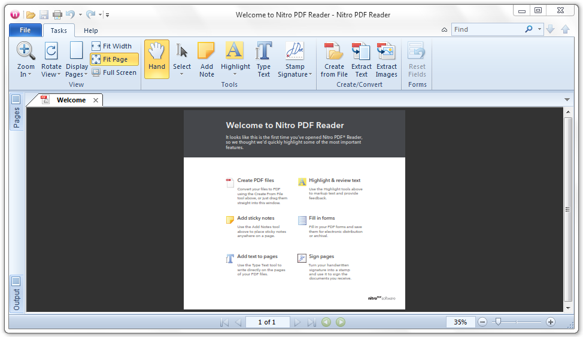Expand the Zoom In dropdown arrow
The image size is (583, 337).
click(29, 74)
